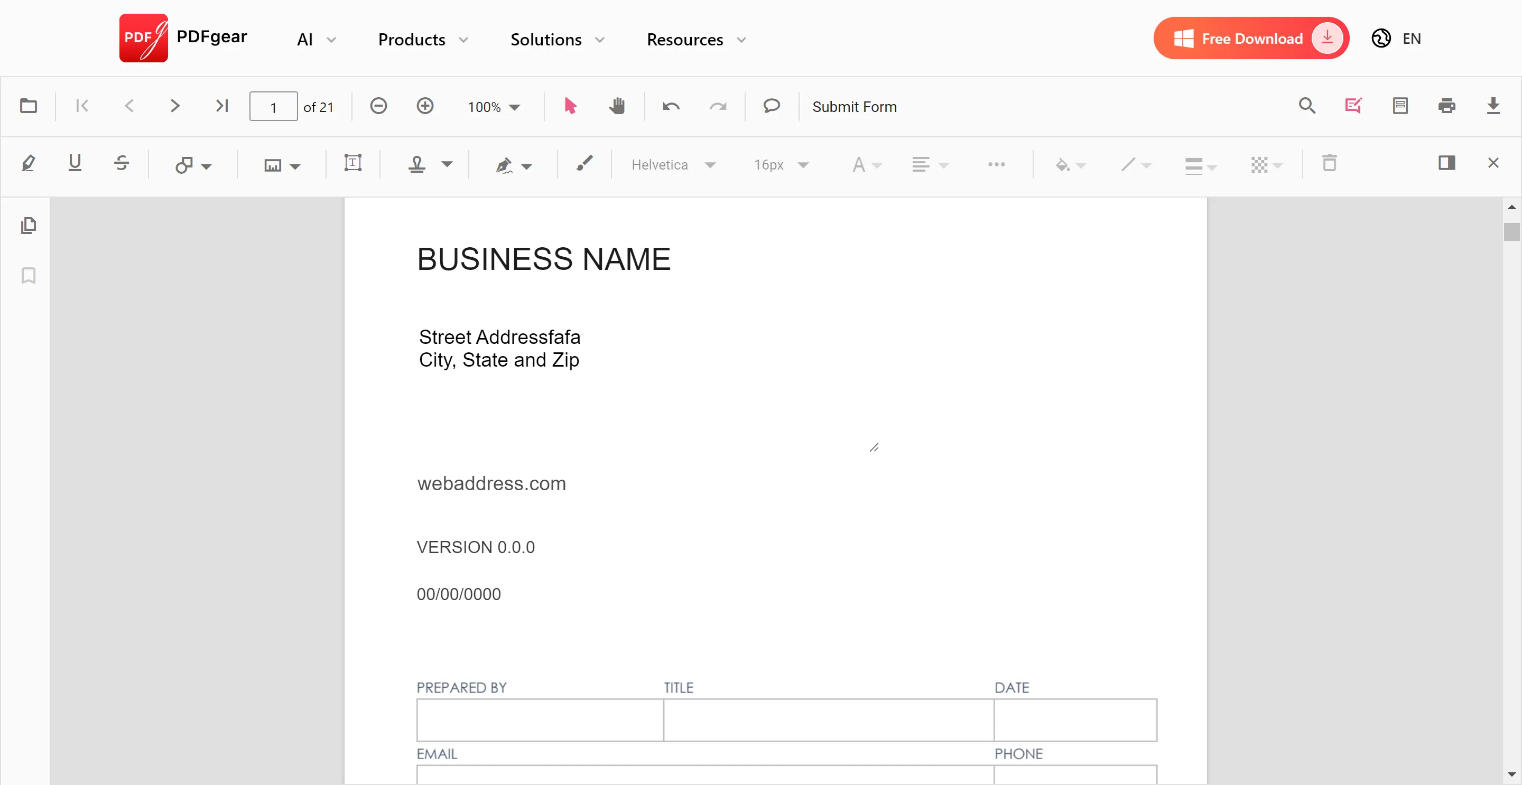Image resolution: width=1522 pixels, height=785 pixels.
Task: Select the annotation/comment tool
Action: point(771,106)
